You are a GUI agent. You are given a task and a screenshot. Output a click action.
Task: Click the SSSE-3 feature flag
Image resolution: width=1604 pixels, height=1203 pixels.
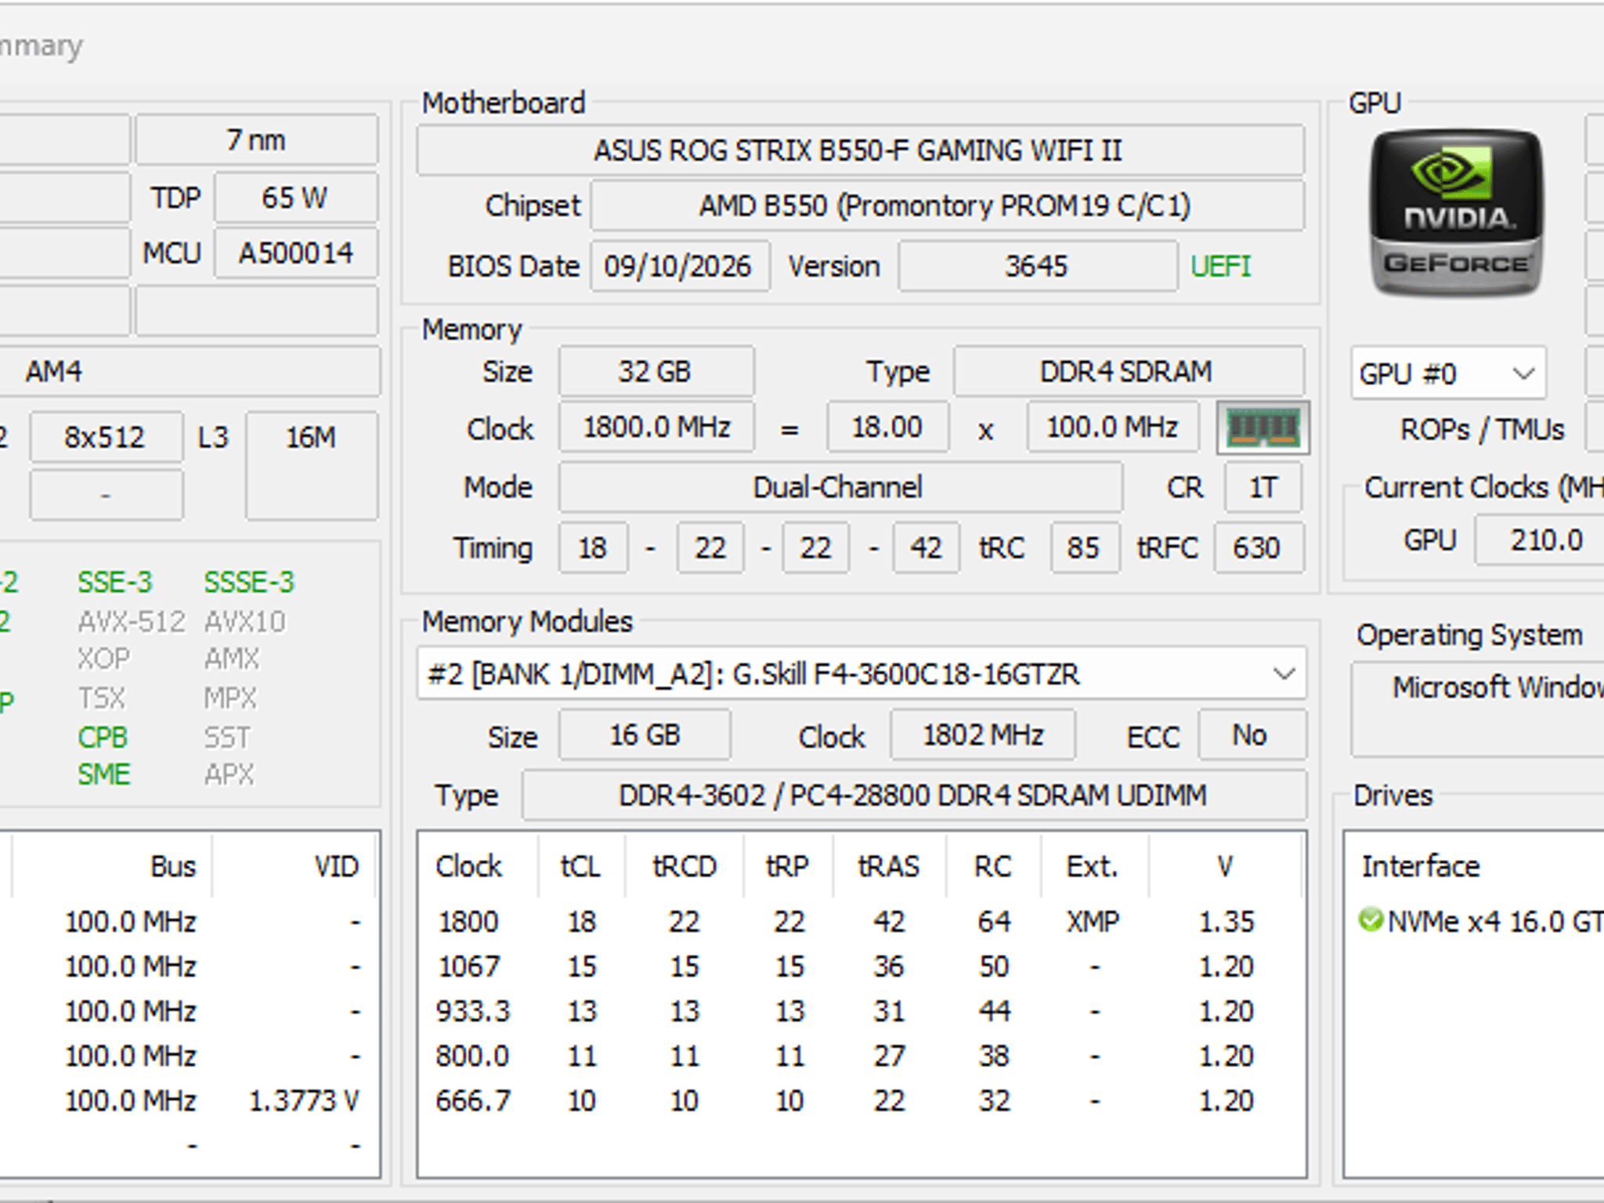click(x=249, y=582)
